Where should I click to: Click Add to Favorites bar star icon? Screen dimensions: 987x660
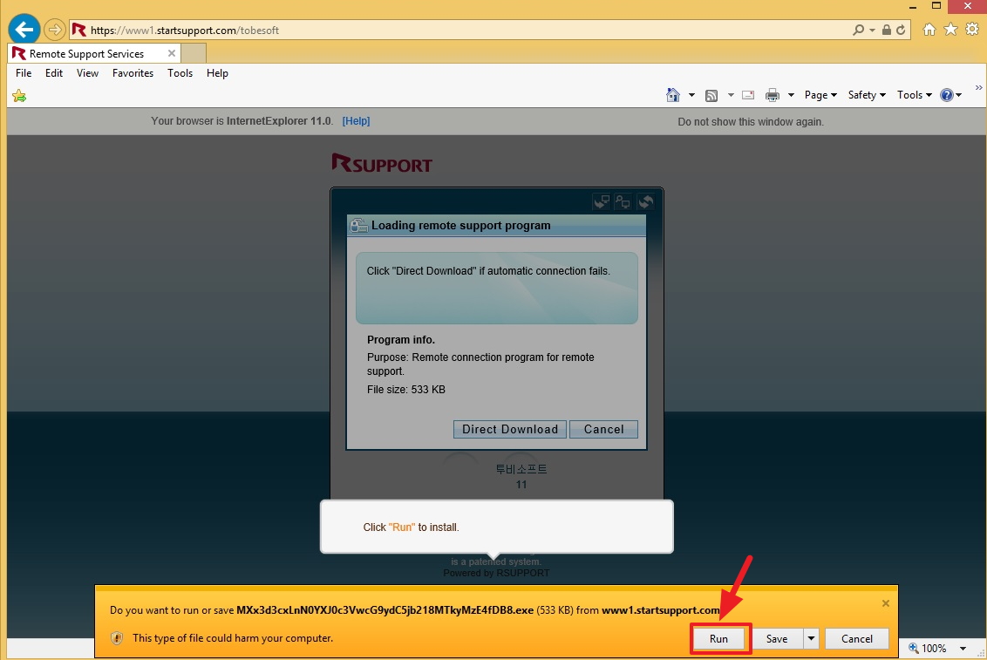[19, 95]
